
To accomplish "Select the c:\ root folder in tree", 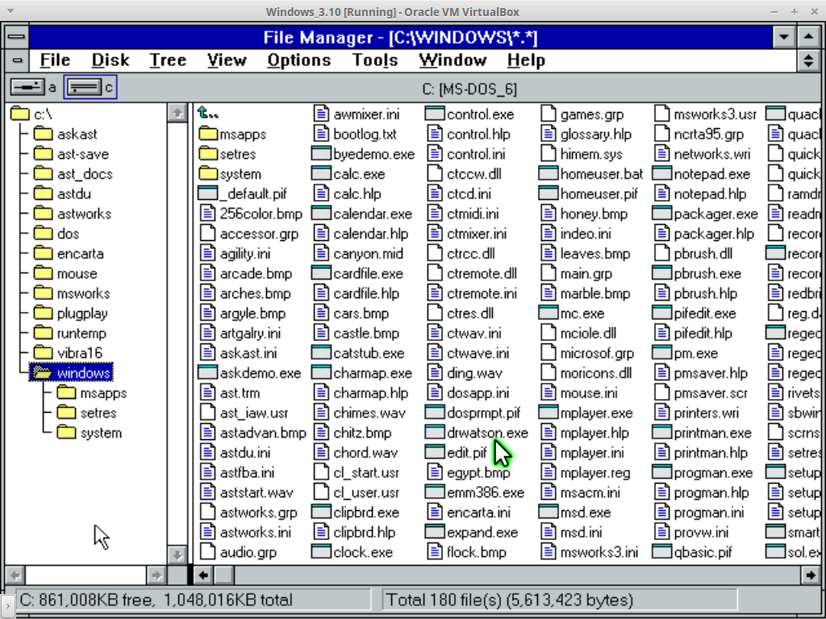I will [x=19, y=114].
